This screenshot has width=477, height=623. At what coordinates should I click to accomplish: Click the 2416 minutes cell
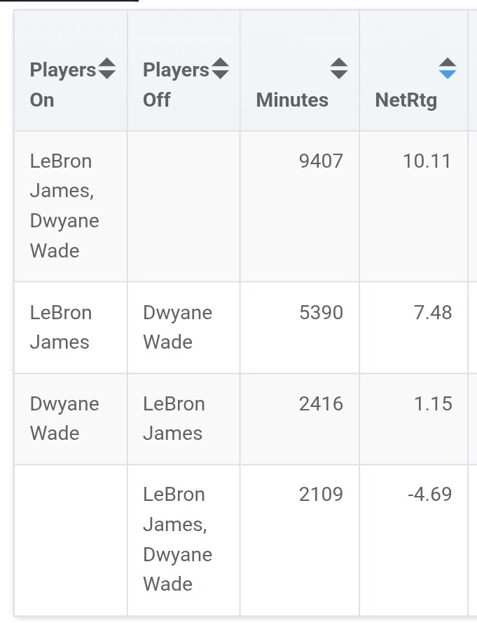321,404
